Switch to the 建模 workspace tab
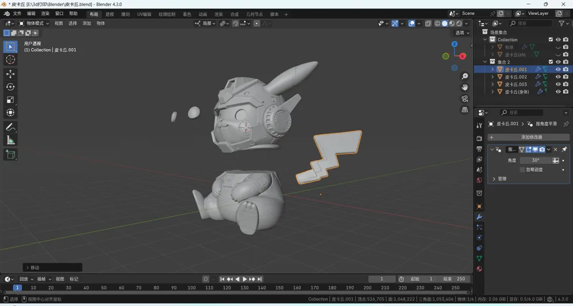 (x=109, y=14)
